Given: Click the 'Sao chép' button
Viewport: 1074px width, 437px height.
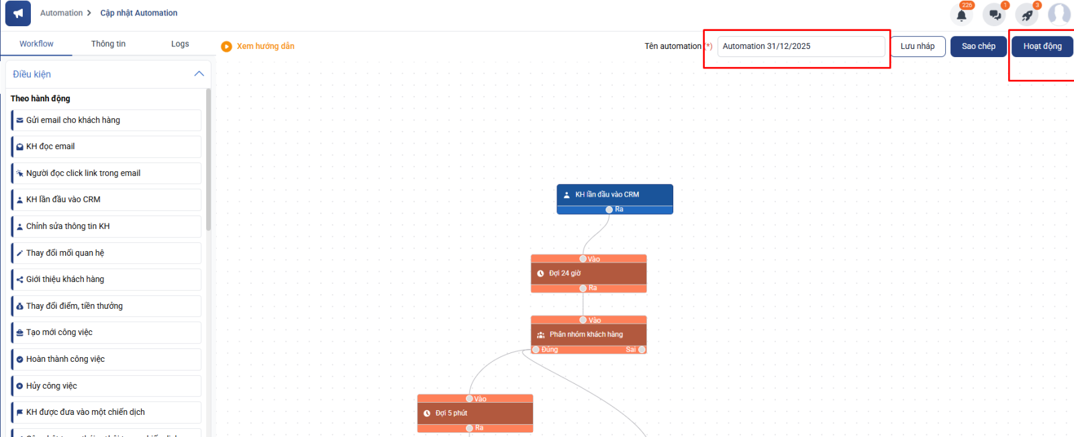Looking at the screenshot, I should (x=978, y=46).
